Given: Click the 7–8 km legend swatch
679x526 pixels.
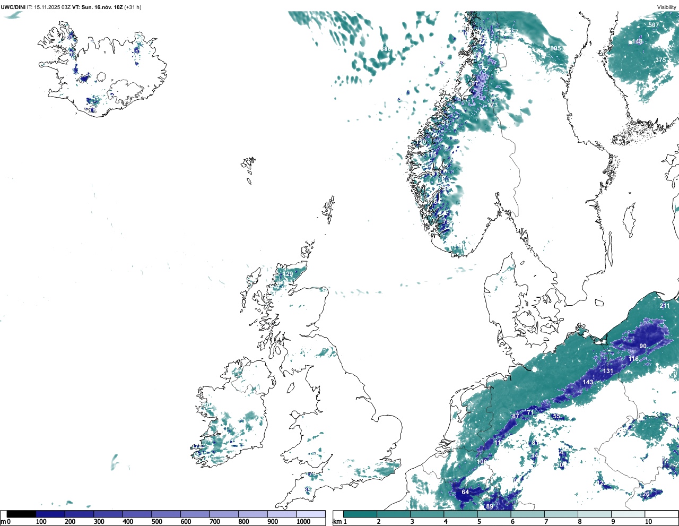Looking at the screenshot, I should [561, 514].
